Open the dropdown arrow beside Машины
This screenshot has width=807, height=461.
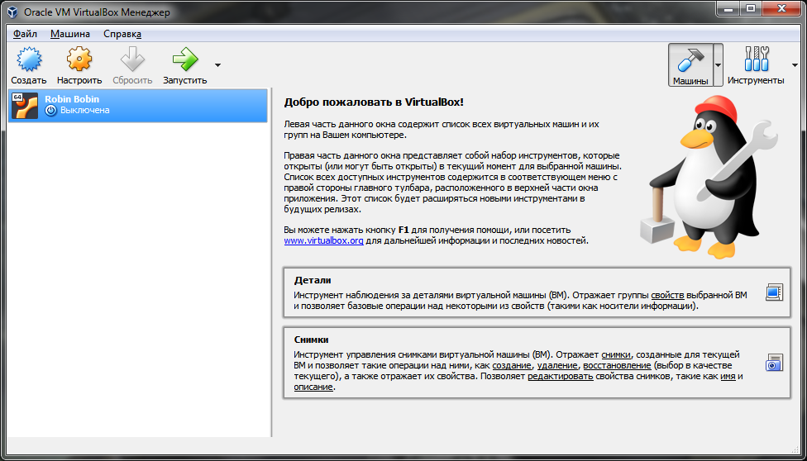pyautogui.click(x=718, y=65)
